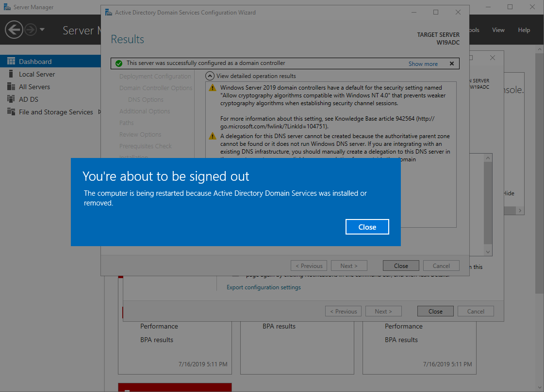Click the TARGET SERVER W19ADC label

[x=438, y=38]
